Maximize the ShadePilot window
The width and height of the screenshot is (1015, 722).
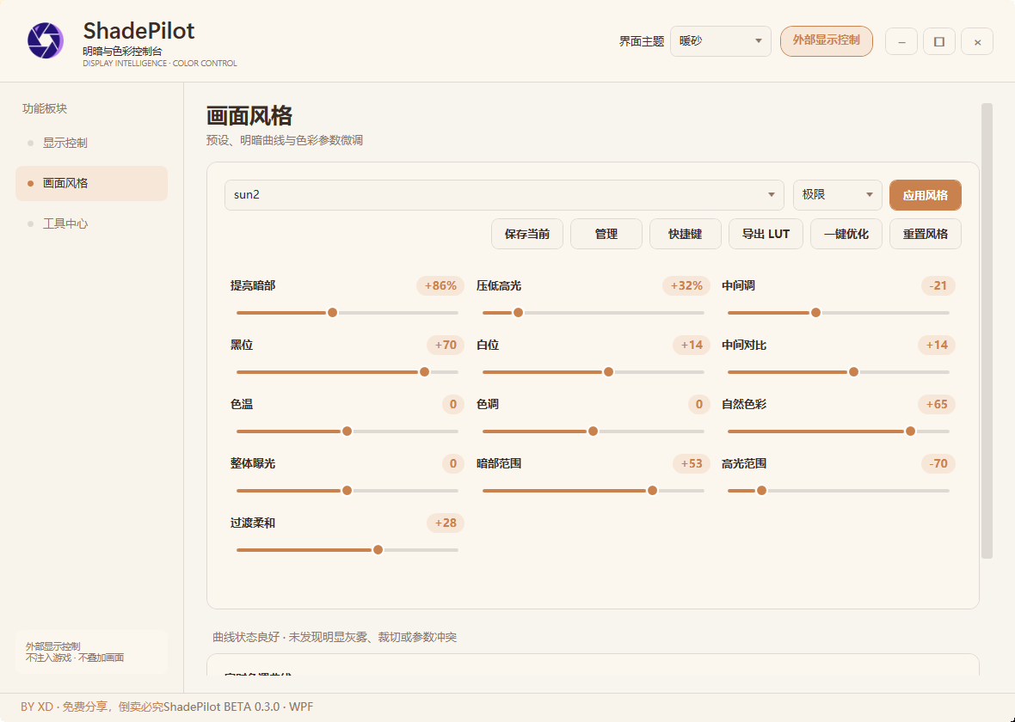click(939, 42)
